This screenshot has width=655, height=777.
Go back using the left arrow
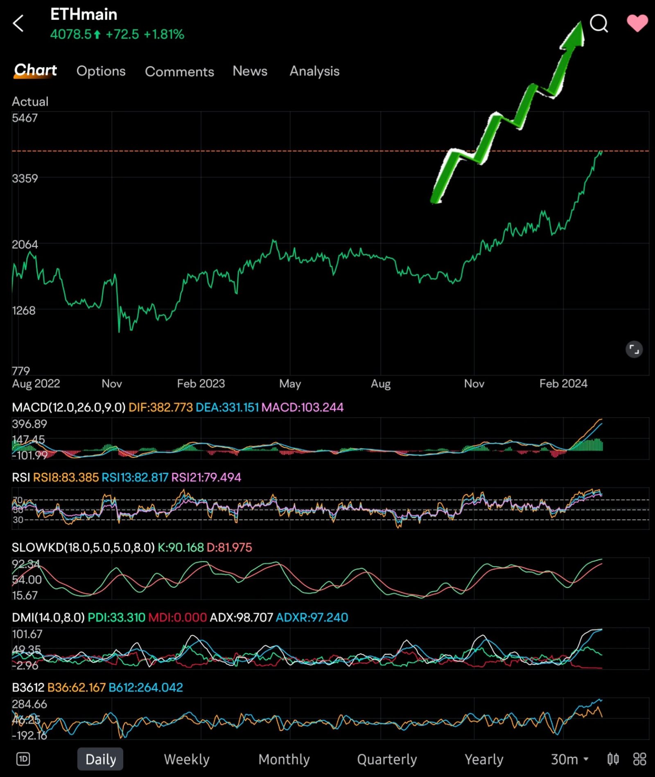point(18,23)
